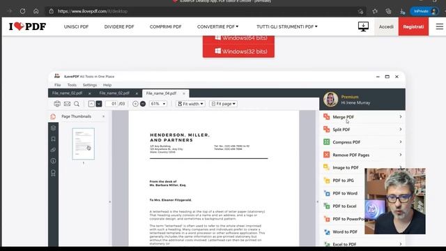The image size is (446, 251).
Task: Open browser collections icon
Action: (x=389, y=11)
